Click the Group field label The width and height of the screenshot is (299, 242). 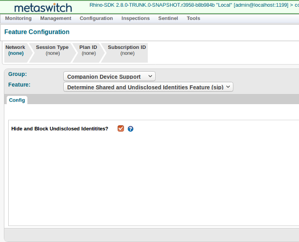pyautogui.click(x=17, y=74)
